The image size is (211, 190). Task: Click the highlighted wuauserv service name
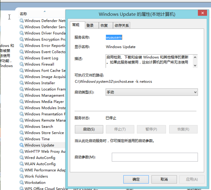[x=114, y=38]
